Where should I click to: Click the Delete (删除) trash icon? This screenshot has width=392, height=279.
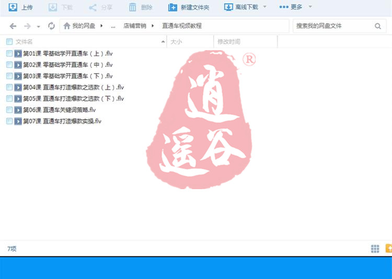133,7
